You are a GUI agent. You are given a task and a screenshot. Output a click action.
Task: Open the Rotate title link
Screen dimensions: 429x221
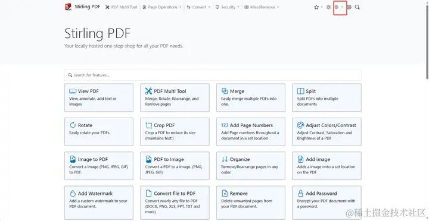pos(85,125)
